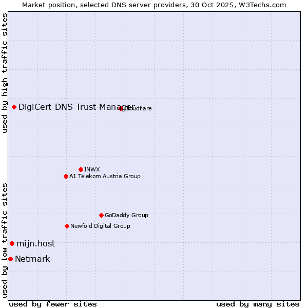Click the red Cloudflare data point marker
Screen dimensions: 308x308
pyautogui.click(x=121, y=108)
